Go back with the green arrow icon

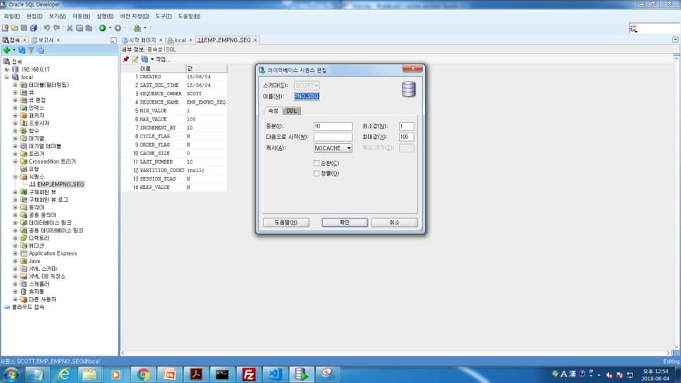pyautogui.click(x=102, y=28)
